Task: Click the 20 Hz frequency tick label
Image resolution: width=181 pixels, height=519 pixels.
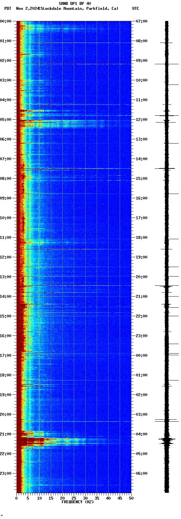Action: (62, 498)
